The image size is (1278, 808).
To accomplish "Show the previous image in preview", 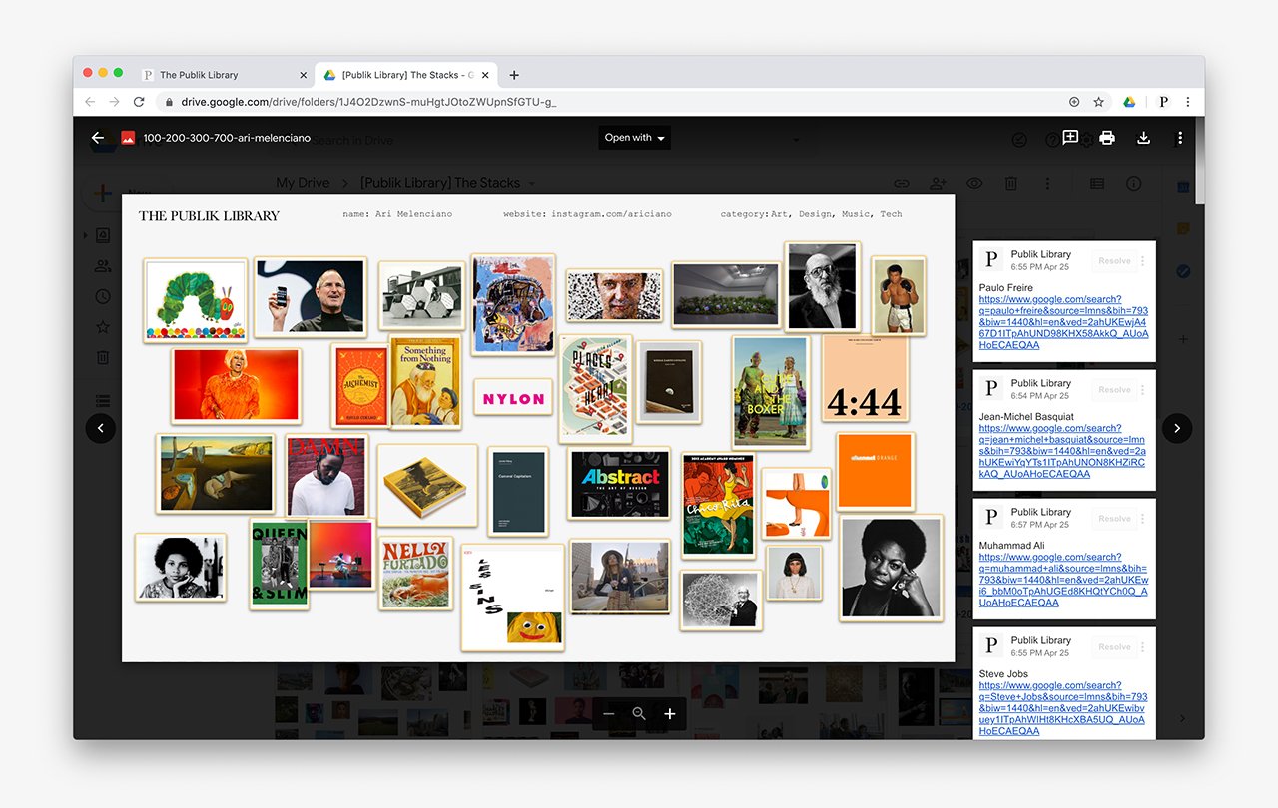I will [x=101, y=428].
